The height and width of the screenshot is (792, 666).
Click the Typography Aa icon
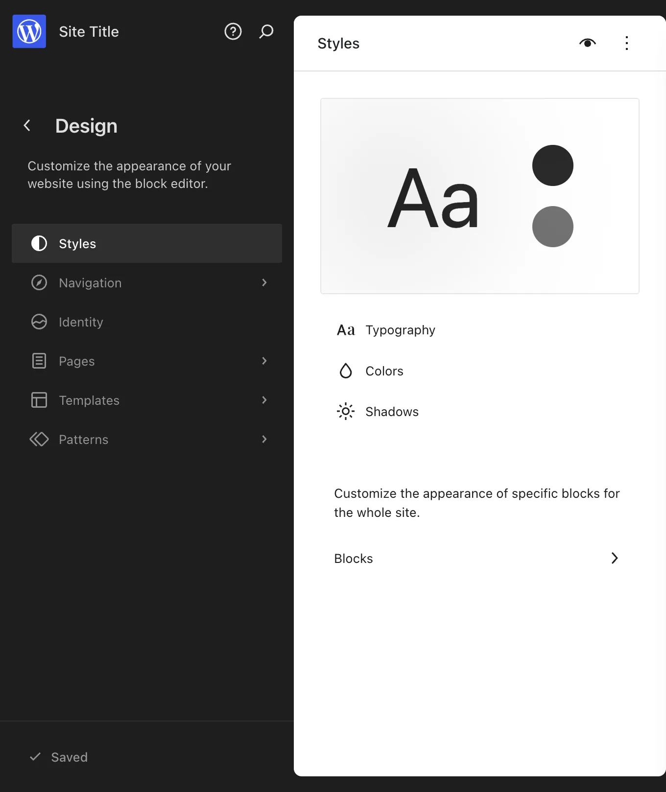pyautogui.click(x=346, y=330)
